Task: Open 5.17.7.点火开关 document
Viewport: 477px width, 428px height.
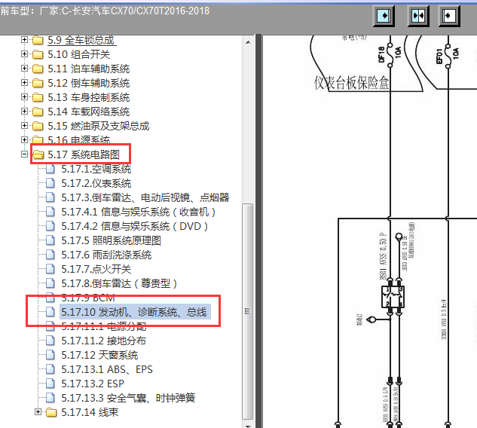Action: tap(96, 269)
